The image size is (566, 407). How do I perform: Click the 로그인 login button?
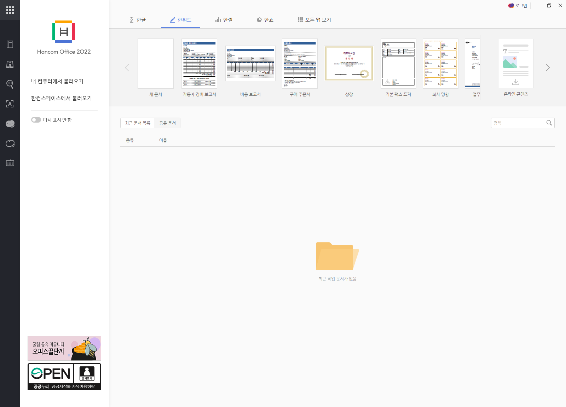(x=518, y=6)
